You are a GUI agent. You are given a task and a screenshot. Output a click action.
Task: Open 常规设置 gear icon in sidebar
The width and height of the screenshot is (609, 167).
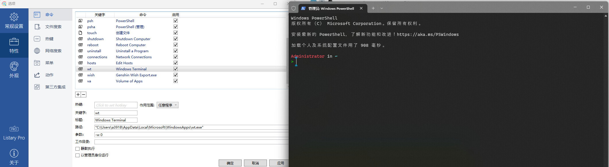click(14, 17)
